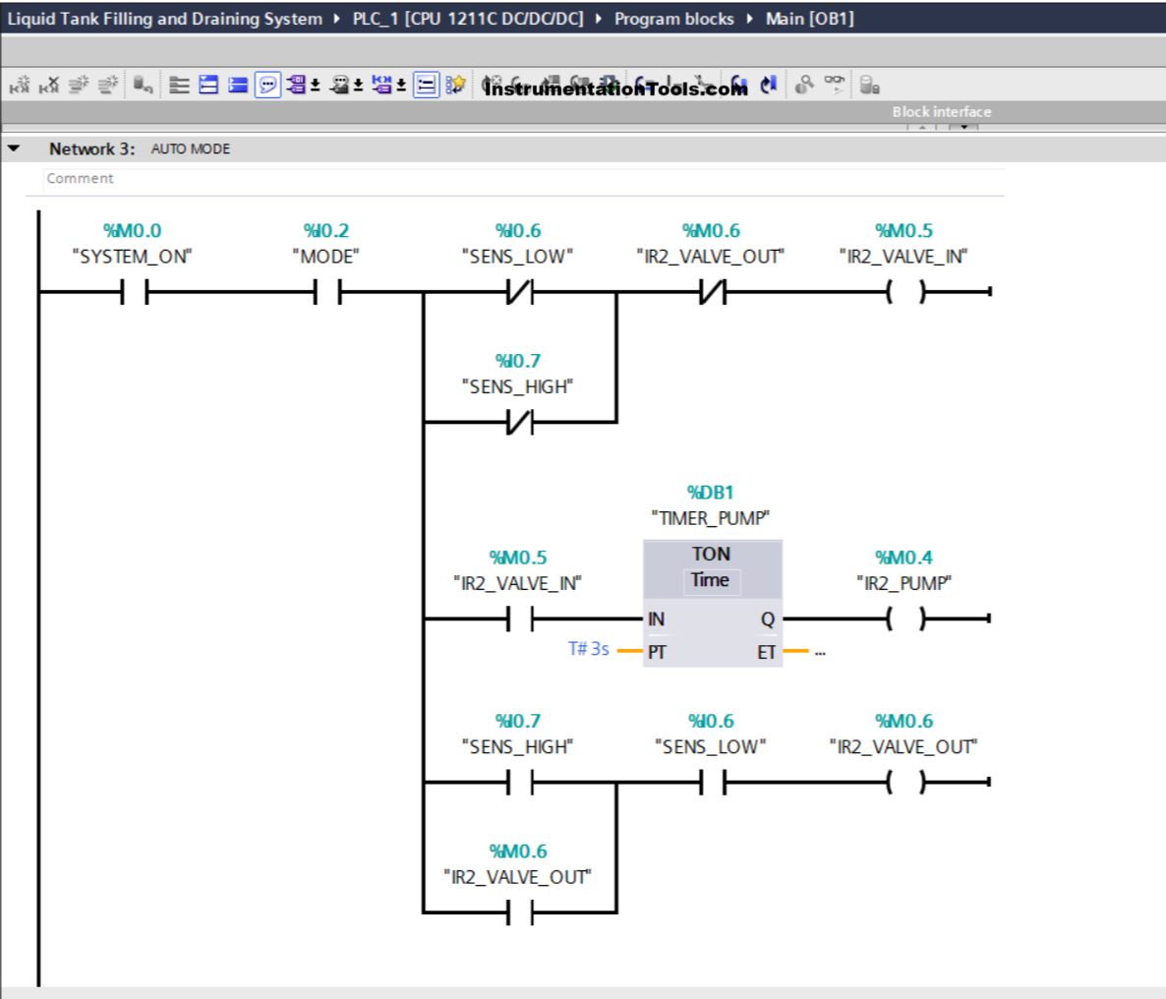Select PLC_1 in the breadcrumb path

point(467,19)
